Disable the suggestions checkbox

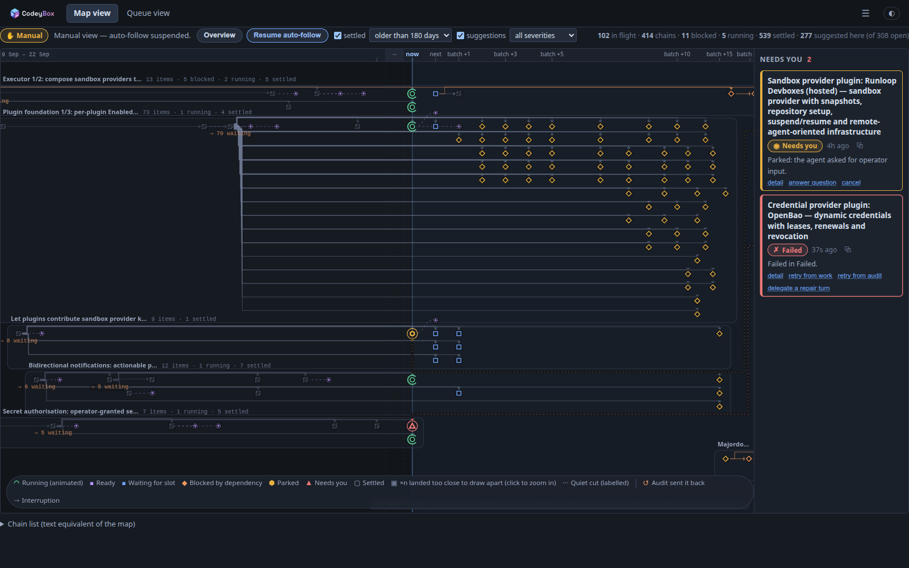[x=461, y=35]
